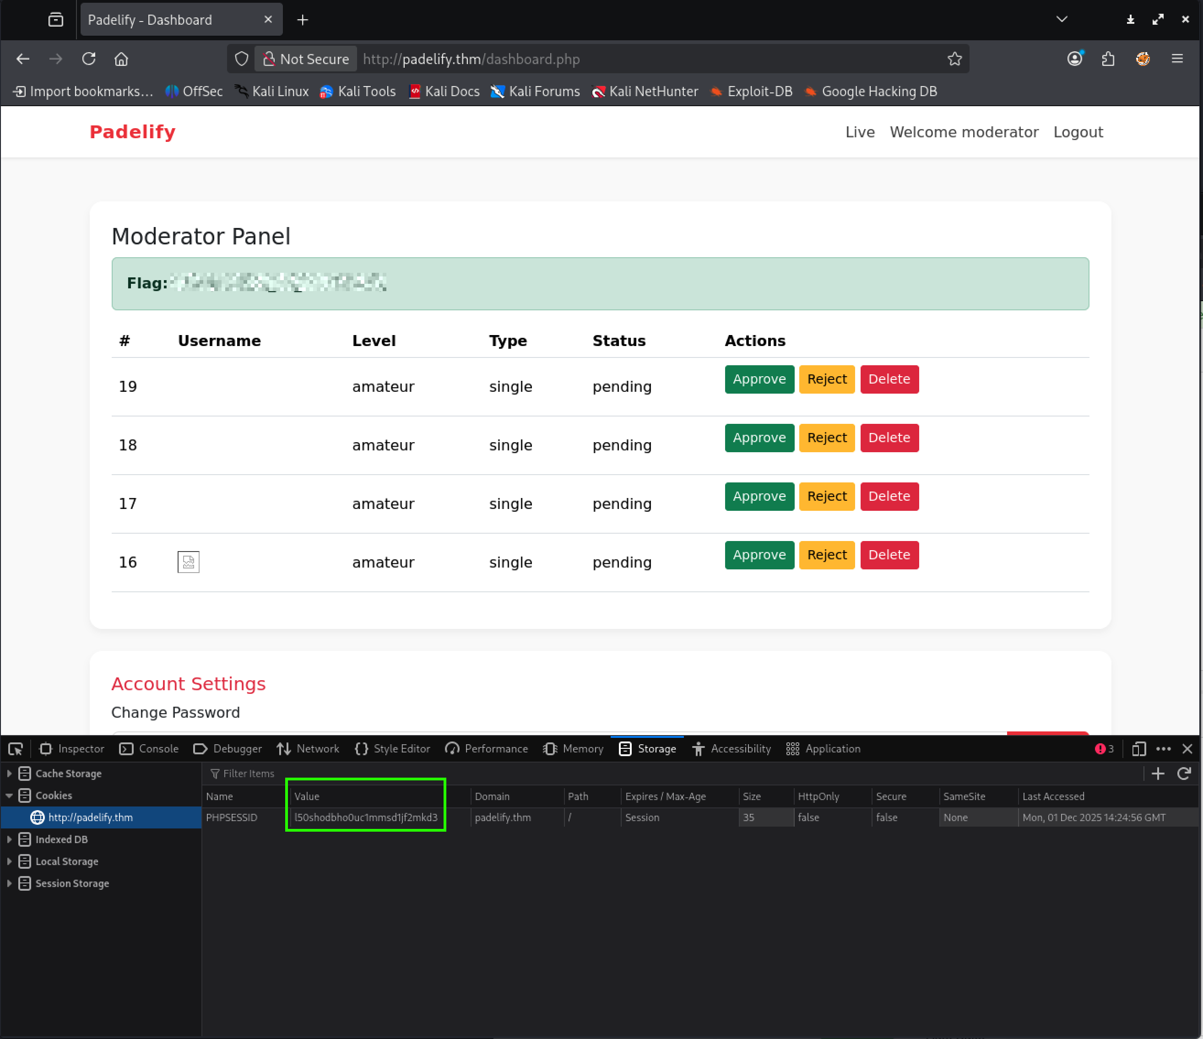Open the tracking protection shield icon
The height and width of the screenshot is (1039, 1203).
point(242,59)
